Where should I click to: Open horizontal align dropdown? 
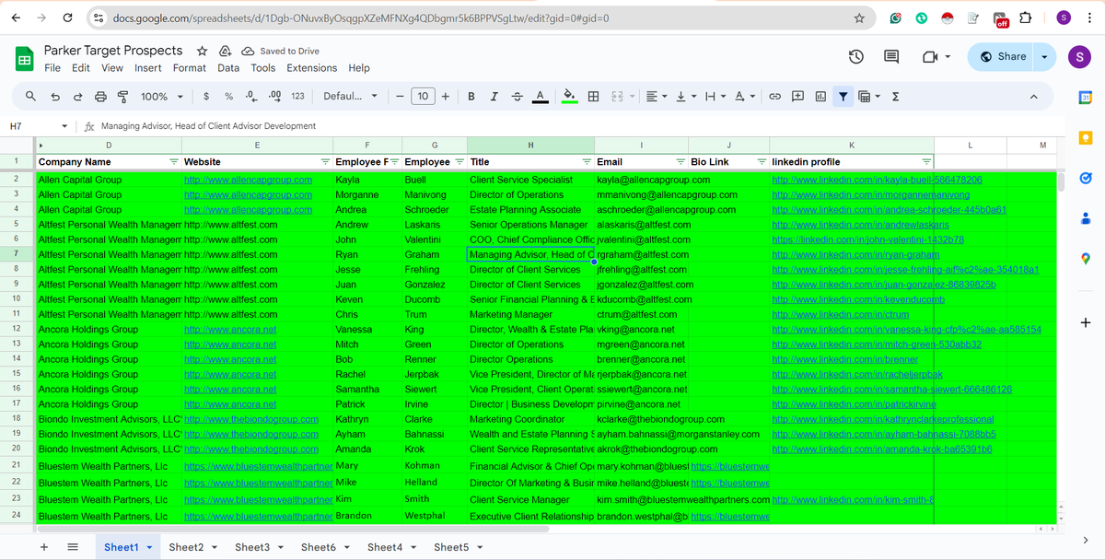pyautogui.click(x=655, y=96)
